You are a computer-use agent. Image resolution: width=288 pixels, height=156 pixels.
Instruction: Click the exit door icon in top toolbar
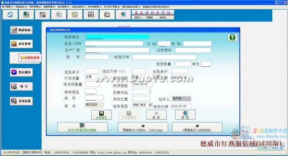pos(123,14)
